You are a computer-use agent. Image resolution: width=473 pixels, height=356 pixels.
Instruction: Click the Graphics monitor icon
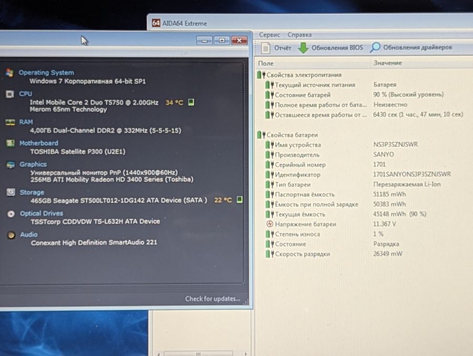(x=11, y=165)
